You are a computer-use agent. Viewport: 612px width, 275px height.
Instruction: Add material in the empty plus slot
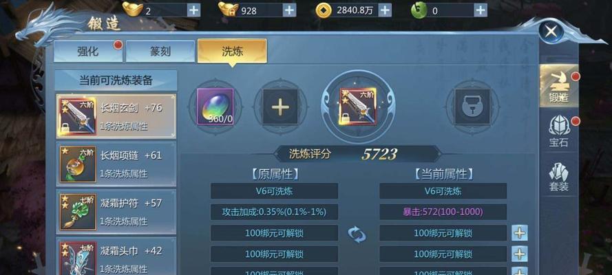[x=280, y=107]
